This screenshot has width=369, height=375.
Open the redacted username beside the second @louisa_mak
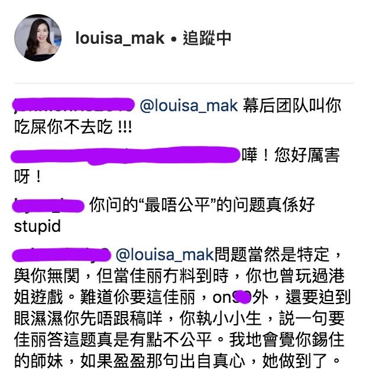[x=61, y=255]
